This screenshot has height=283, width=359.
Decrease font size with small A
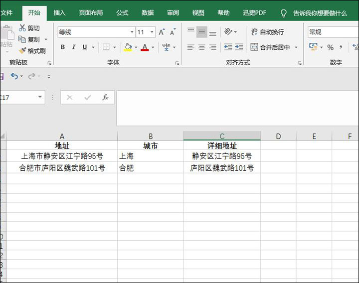point(173,32)
